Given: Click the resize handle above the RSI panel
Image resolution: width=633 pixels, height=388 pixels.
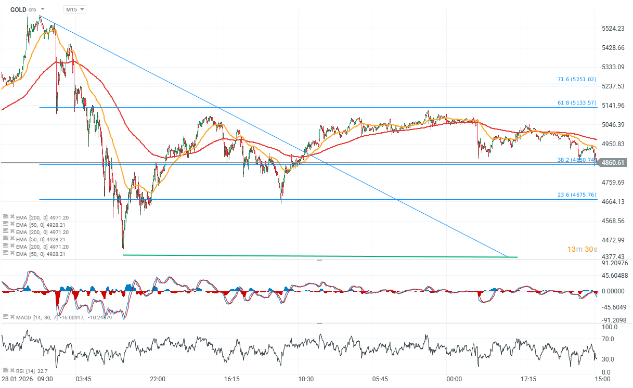Looking at the screenshot, I should (319, 324).
